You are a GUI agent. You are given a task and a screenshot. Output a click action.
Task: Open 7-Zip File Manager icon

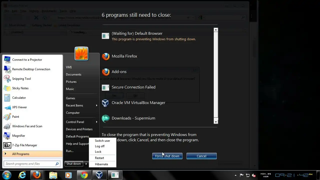tap(7, 145)
